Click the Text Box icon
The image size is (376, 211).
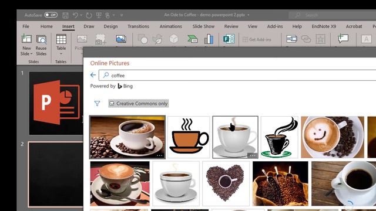(x=366, y=39)
